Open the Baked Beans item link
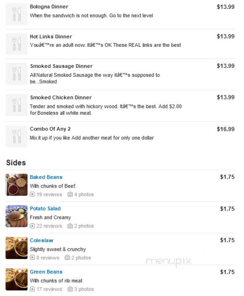 [x=46, y=177]
